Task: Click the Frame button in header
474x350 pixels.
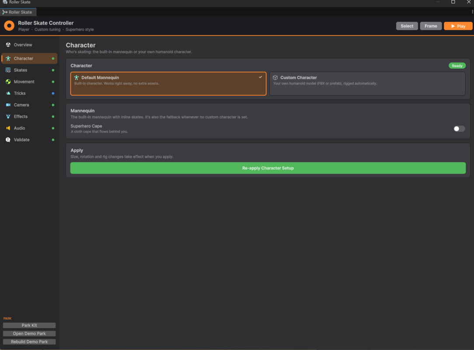Action: pos(431,26)
